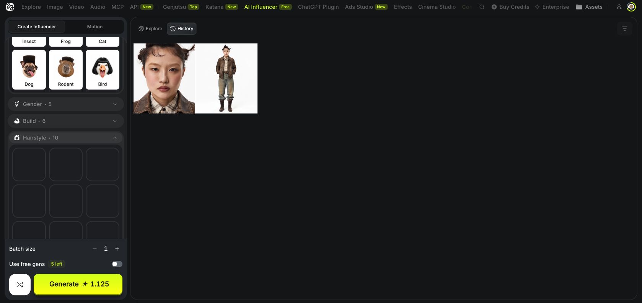Click the user profile avatar

[x=631, y=7]
